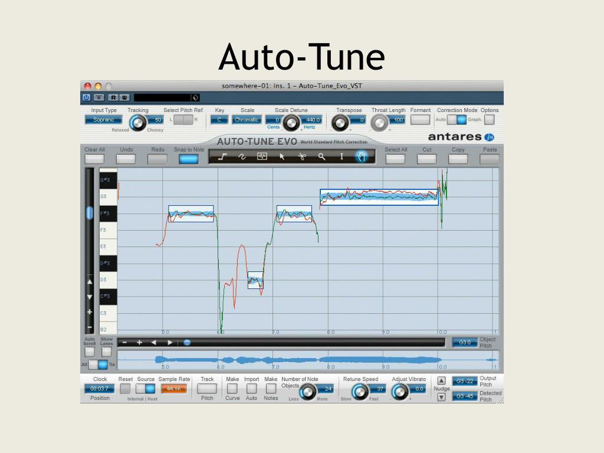The width and height of the screenshot is (604, 453).
Task: Click the Retune Speed knob
Action: 360,392
